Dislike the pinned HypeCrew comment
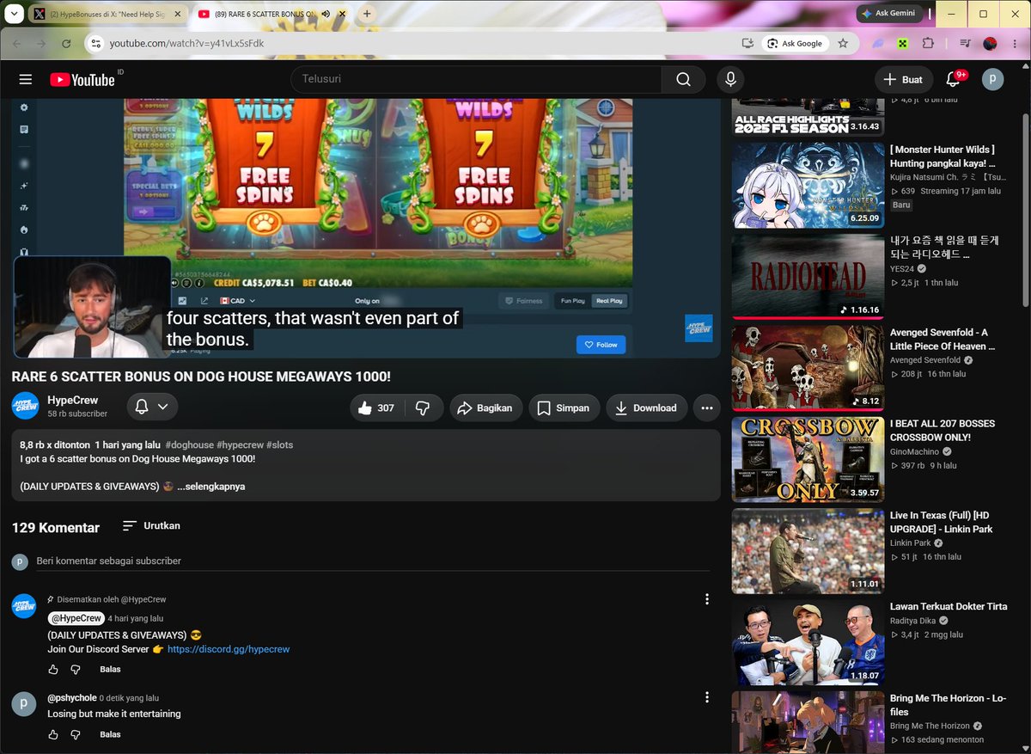The width and height of the screenshot is (1031, 754). coord(76,670)
